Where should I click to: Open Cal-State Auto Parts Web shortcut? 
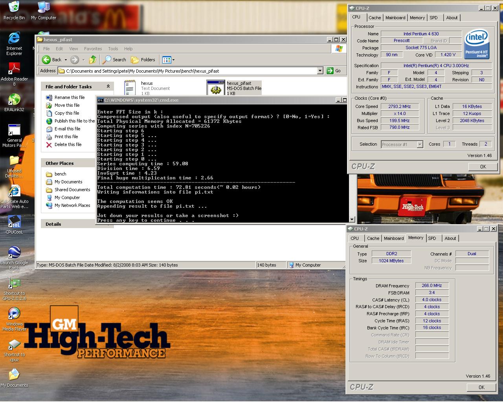[x=14, y=197]
